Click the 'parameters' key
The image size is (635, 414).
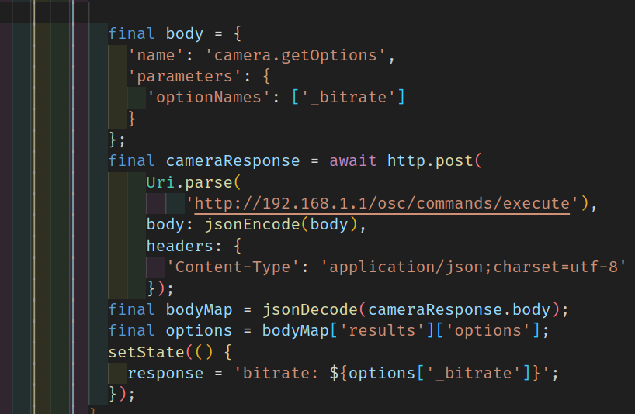pos(185,77)
